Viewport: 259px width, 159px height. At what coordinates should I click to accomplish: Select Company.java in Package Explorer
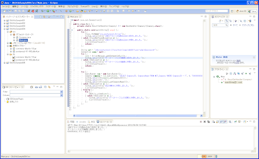tap(25, 37)
